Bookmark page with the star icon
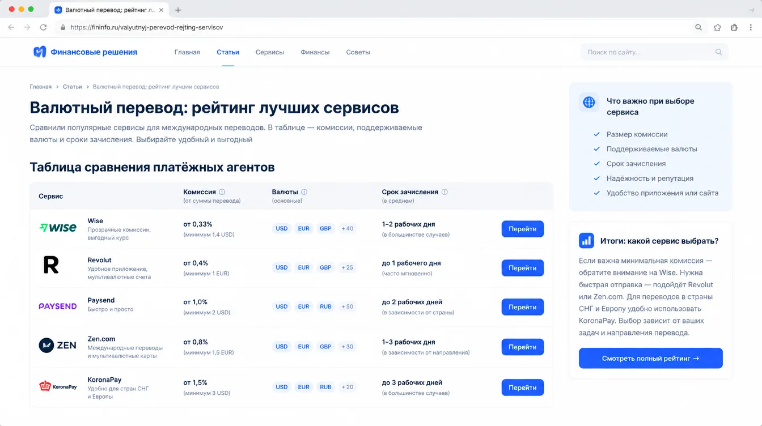Viewport: 762px width, 426px height. point(717,27)
